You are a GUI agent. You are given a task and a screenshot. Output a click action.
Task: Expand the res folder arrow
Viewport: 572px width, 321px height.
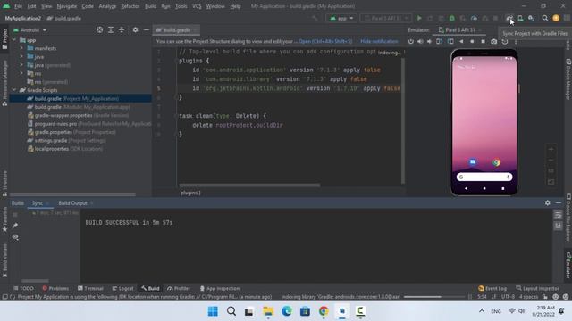[x=21, y=73]
